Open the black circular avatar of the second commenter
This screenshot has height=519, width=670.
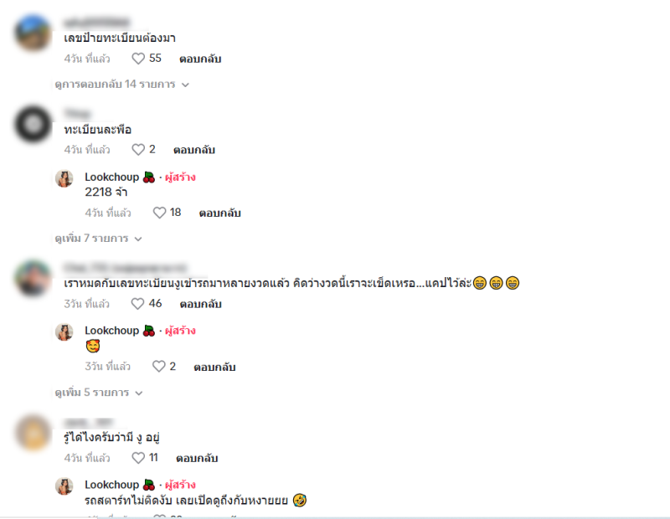(33, 124)
